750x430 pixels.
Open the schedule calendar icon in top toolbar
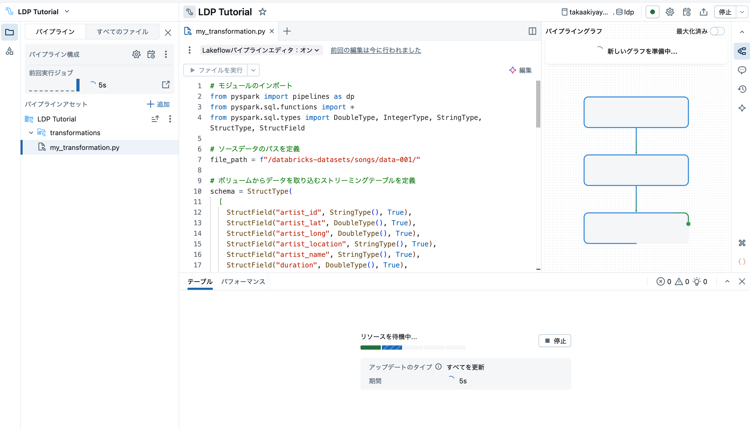[x=687, y=12]
